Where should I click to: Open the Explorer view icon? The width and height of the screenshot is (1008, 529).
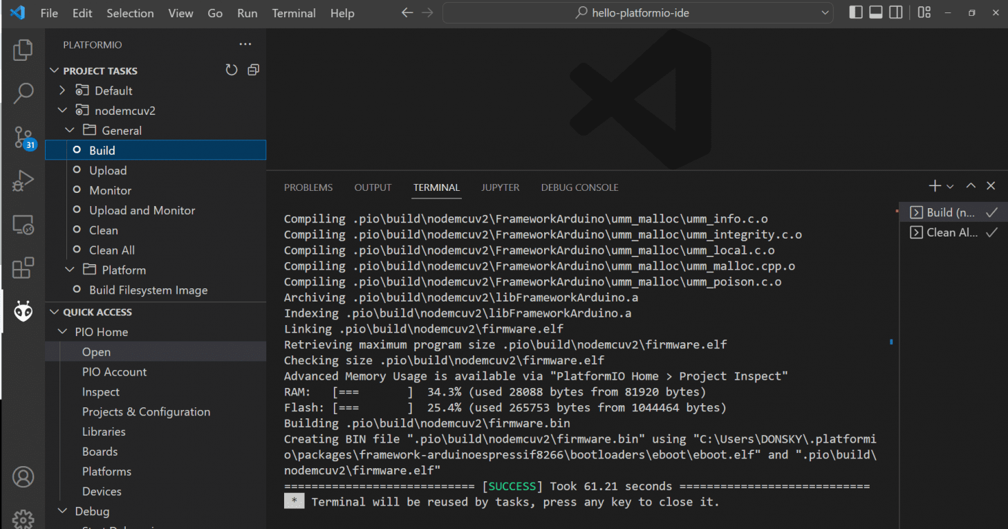[x=23, y=50]
